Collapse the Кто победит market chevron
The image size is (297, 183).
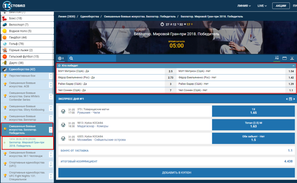(x=293, y=66)
